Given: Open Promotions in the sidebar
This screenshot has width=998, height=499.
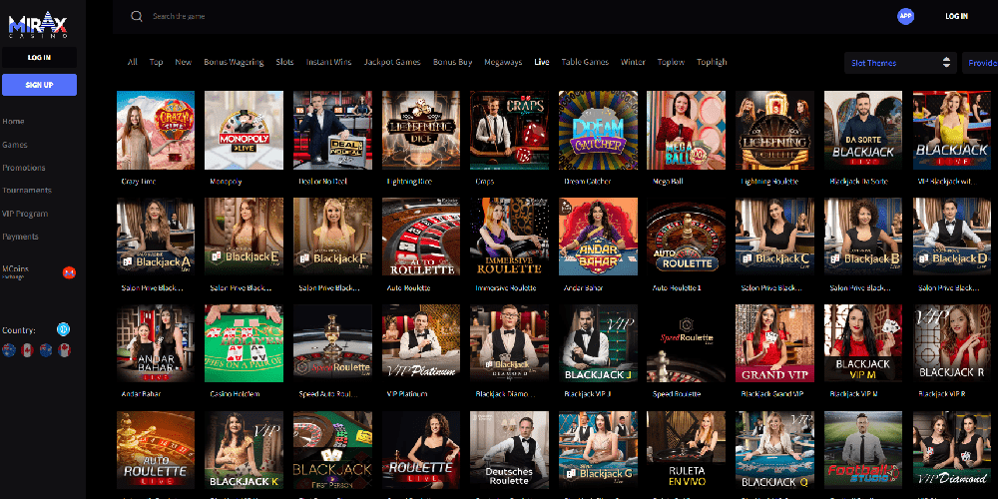Looking at the screenshot, I should (24, 168).
